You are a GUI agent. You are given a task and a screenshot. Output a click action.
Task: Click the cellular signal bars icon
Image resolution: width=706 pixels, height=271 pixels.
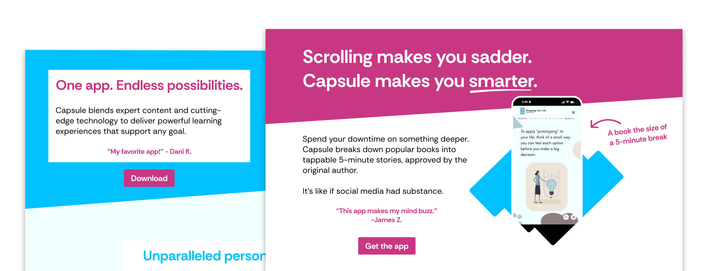click(563, 102)
